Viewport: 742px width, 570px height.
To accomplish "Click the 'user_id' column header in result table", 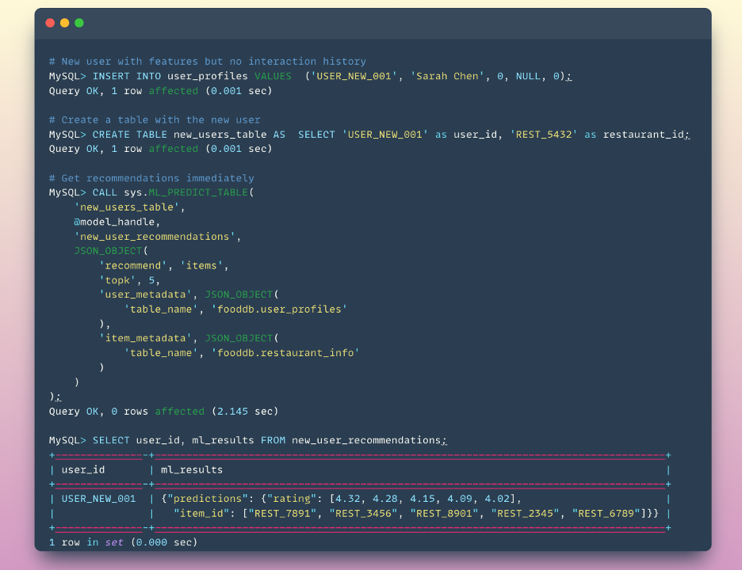I will click(82, 469).
